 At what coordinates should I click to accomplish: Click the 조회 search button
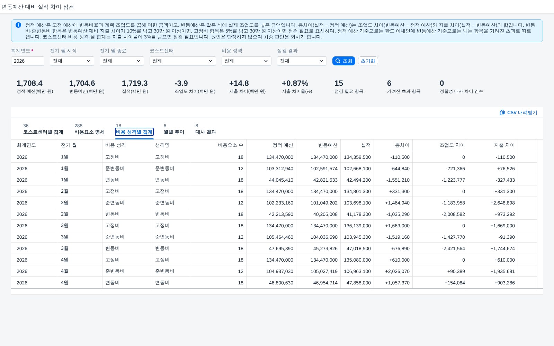click(344, 61)
